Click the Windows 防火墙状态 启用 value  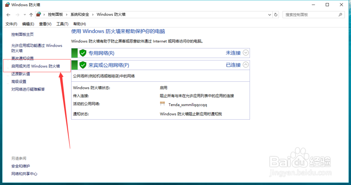coord(164,88)
